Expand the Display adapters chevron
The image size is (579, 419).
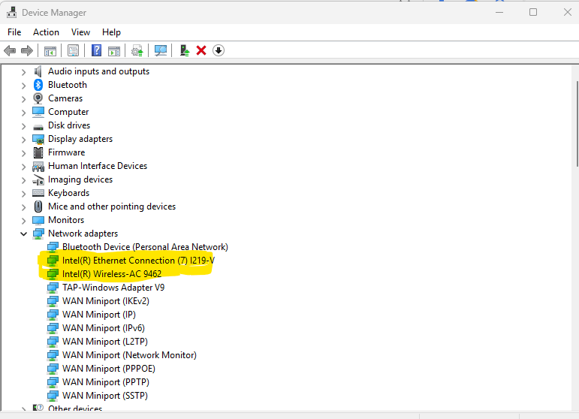23,140
